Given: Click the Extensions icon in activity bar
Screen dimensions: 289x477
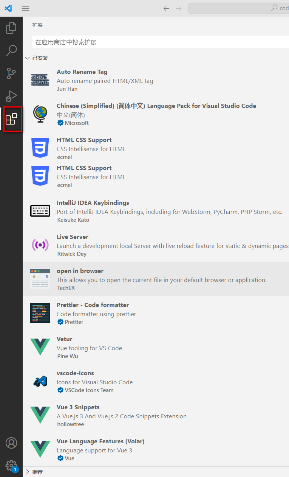Looking at the screenshot, I should click(x=11, y=119).
